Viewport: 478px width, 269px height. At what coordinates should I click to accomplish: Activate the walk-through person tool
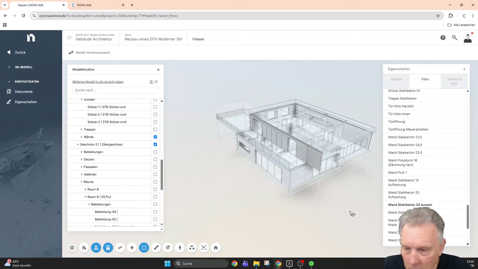(x=180, y=247)
